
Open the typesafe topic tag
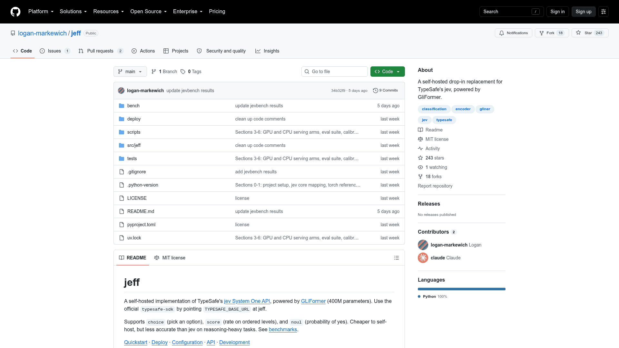point(444,120)
